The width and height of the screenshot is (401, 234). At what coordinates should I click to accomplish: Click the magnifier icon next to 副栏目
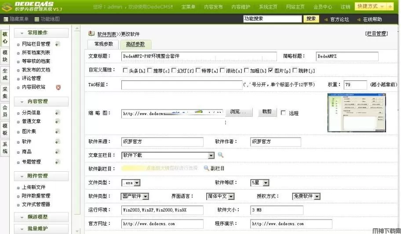pyautogui.click(x=206, y=168)
